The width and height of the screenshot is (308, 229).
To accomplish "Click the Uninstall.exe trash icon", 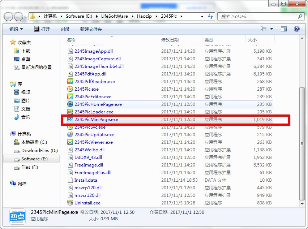I will (70, 203).
